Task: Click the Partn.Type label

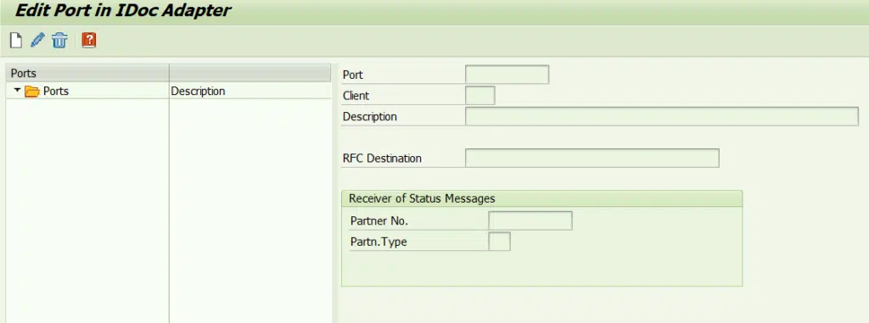Action: click(378, 242)
